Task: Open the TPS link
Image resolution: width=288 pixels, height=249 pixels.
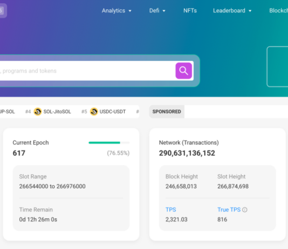Action: point(171,210)
